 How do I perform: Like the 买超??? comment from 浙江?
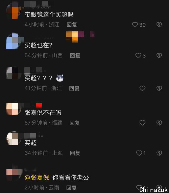[x=142, y=88]
